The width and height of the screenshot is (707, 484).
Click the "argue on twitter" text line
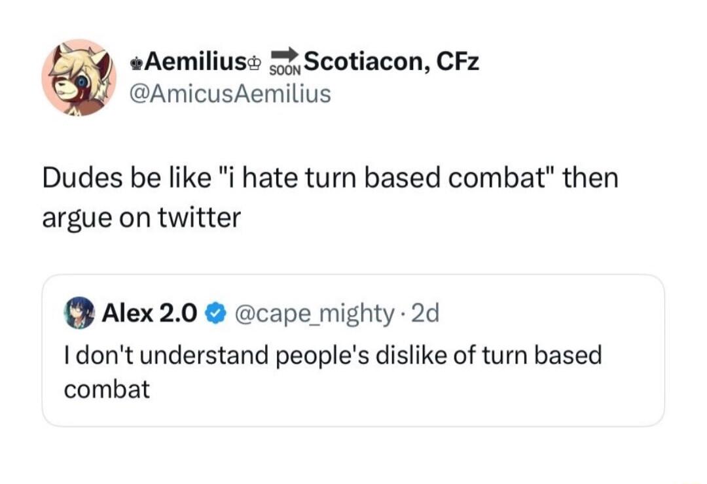tap(141, 217)
